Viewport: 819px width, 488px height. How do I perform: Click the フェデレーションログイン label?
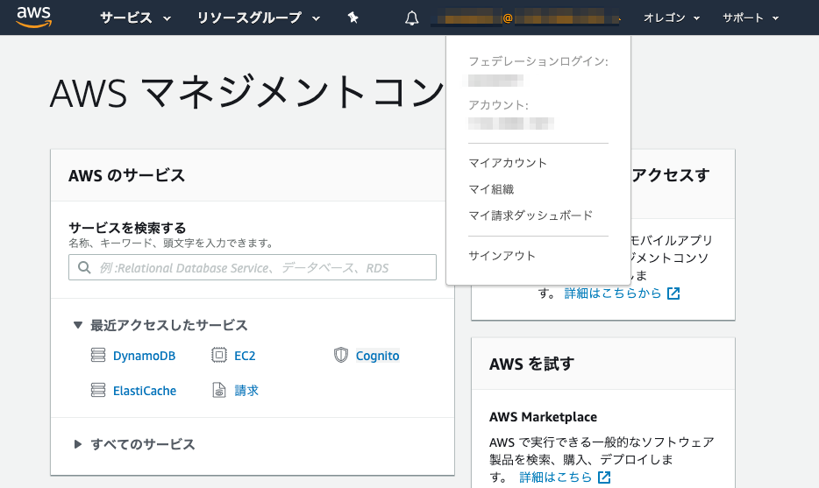coord(538,61)
